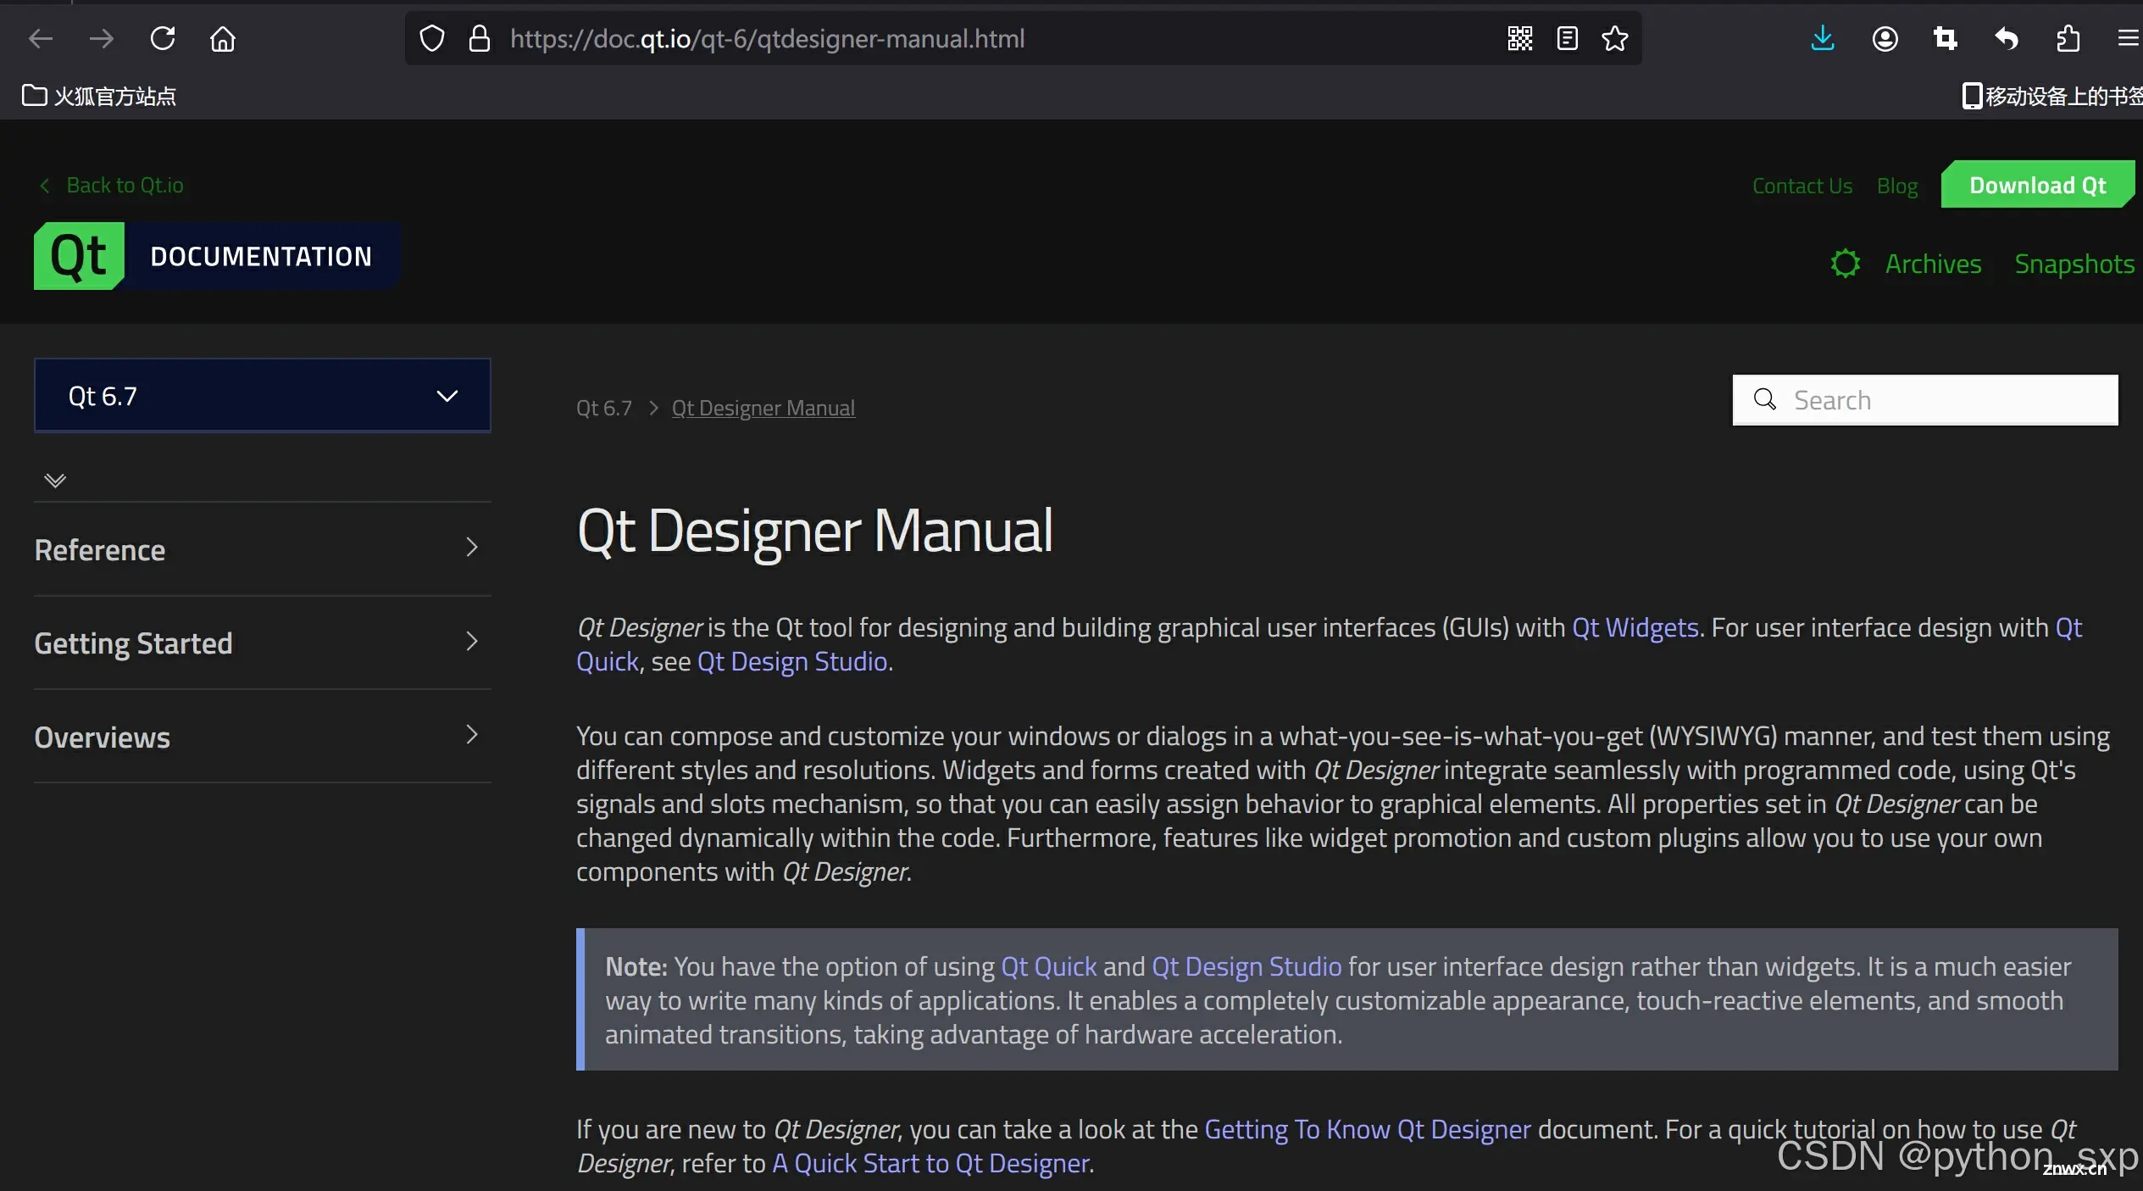2143x1191 pixels.
Task: Click the Qt Documentation logo
Action: tap(217, 256)
